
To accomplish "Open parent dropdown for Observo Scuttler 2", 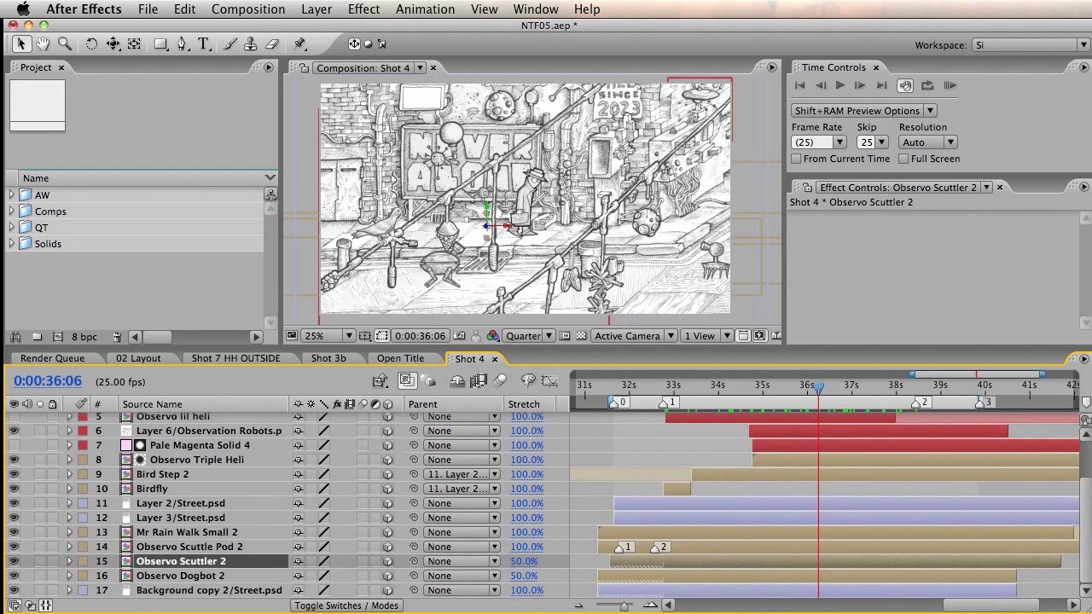I will coord(462,561).
